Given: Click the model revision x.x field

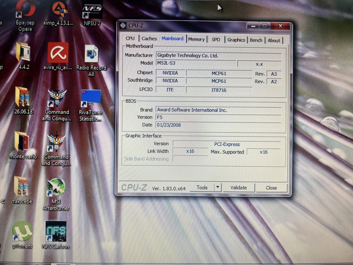Looking at the screenshot, I should coord(259,64).
